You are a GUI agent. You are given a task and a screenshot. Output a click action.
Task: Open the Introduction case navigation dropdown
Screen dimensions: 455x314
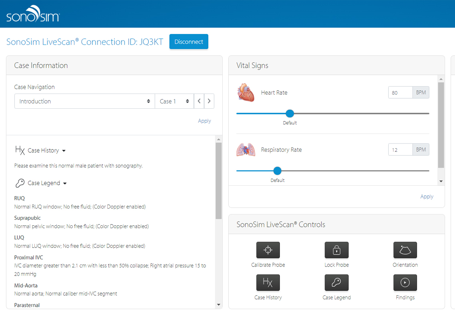coord(85,101)
